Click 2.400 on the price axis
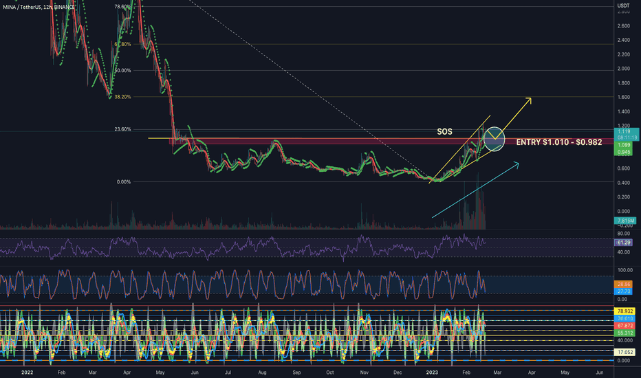Viewport: 641px width, 378px height. (623, 40)
